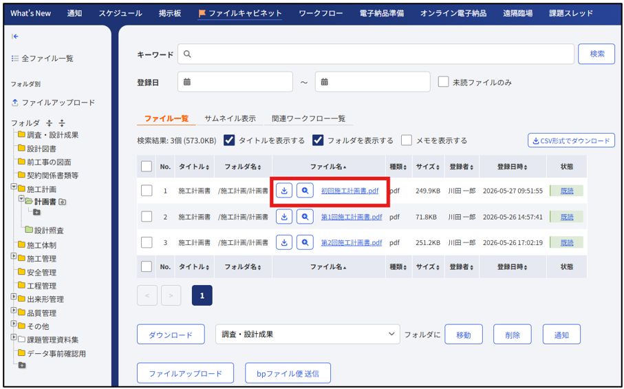Open the What's New menu

click(31, 13)
